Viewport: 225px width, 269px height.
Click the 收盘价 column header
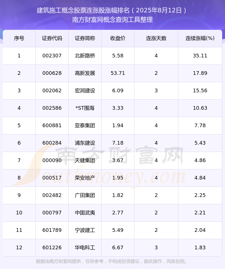click(x=118, y=38)
